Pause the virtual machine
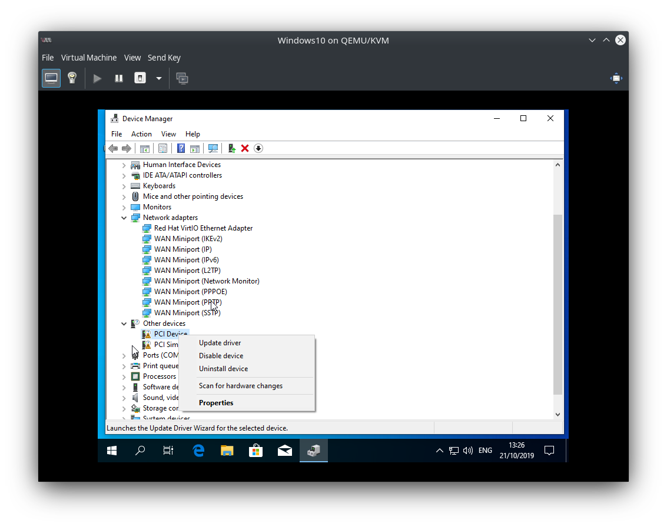The width and height of the screenshot is (667, 527). (119, 78)
